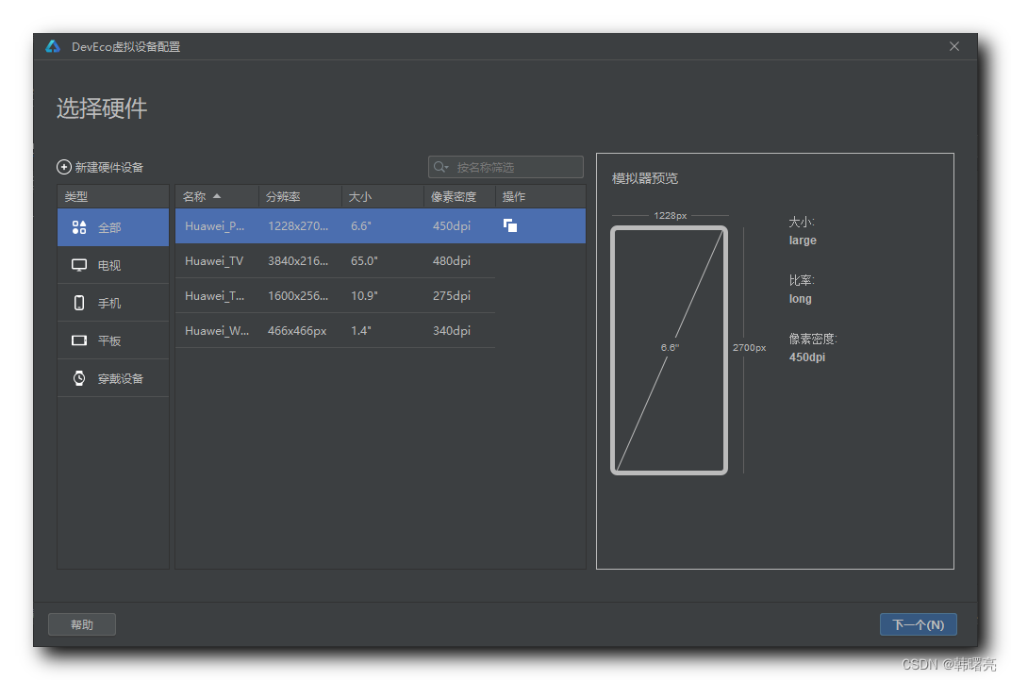Click the 1228x270... resolution cell
The width and height of the screenshot is (1011, 680).
(x=298, y=225)
